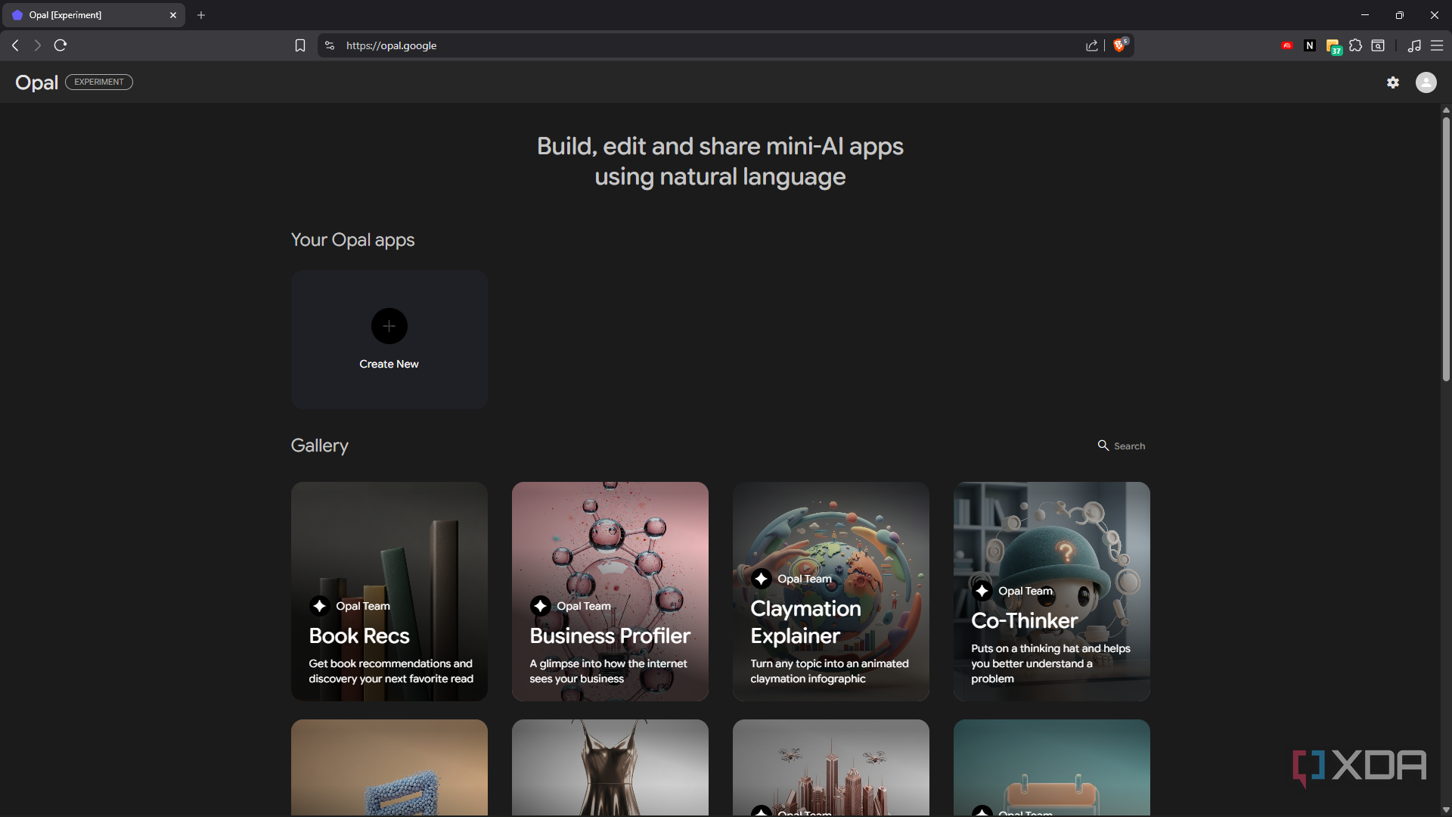Select the Claymation Explainer card
The image size is (1452, 817).
[830, 592]
